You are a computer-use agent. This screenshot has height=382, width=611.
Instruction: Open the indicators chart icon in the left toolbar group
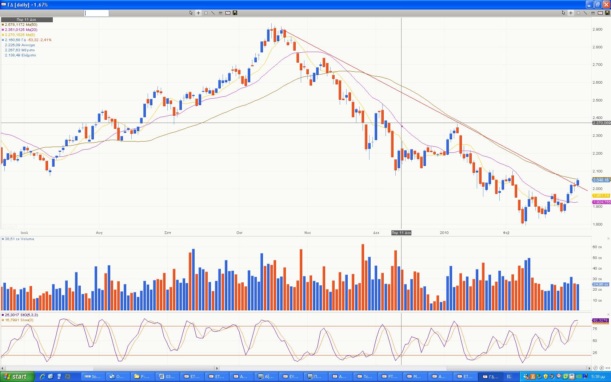pyautogui.click(x=228, y=13)
